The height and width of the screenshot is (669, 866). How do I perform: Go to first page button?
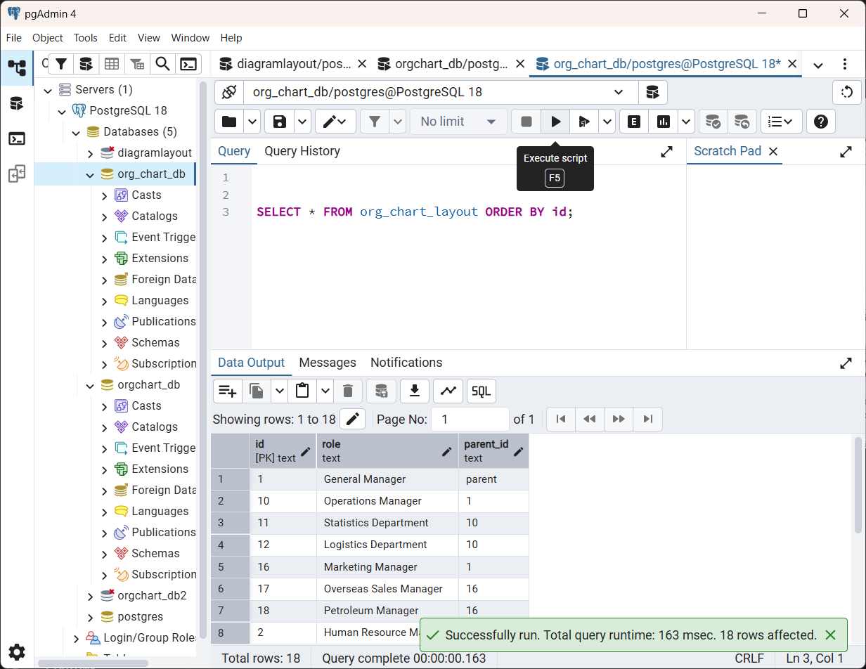[x=561, y=420]
